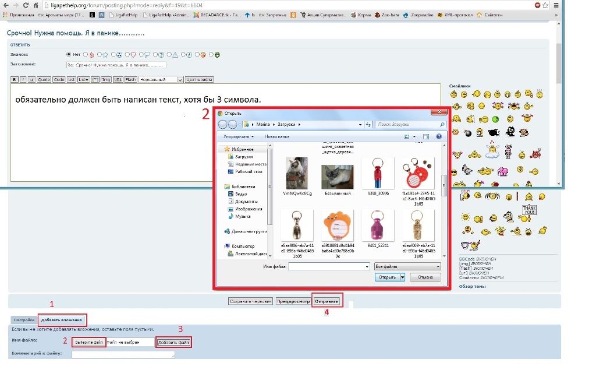Select the 'Нет' topic icon radio button

69,54
